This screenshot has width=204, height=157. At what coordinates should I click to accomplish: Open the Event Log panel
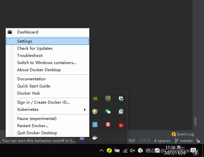point(183,134)
